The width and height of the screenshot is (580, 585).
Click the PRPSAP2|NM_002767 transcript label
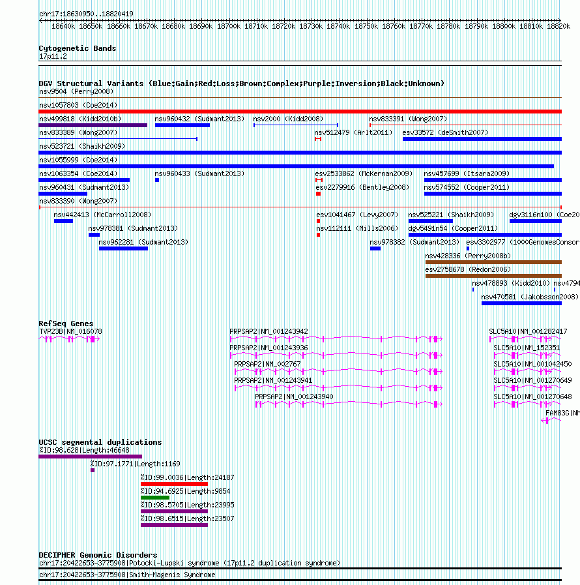point(267,364)
